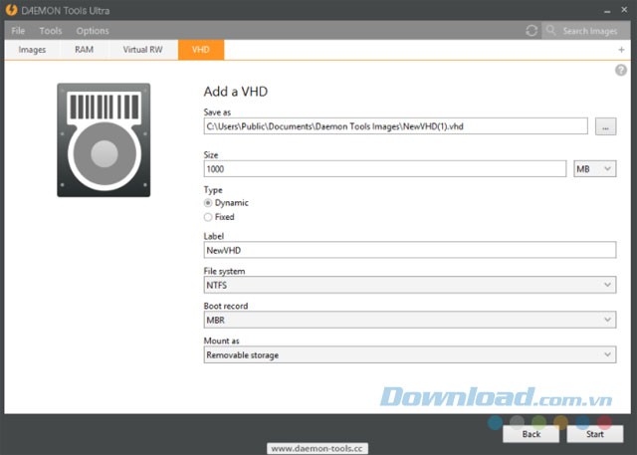The height and width of the screenshot is (455, 637).
Task: Open the MB size unit dropdown
Action: (x=595, y=169)
